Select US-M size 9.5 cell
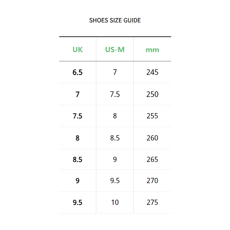Viewport: 230px width, 230px height. [x=115, y=181]
